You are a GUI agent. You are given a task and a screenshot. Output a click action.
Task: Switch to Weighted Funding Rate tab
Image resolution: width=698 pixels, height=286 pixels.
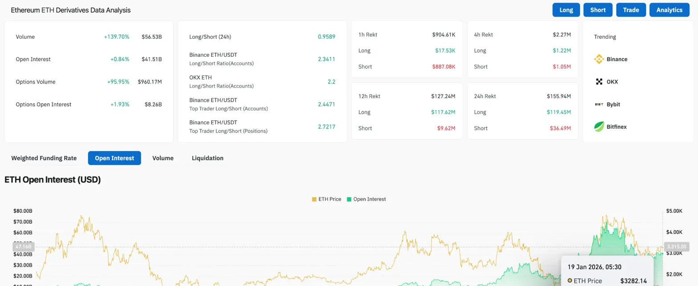pyautogui.click(x=44, y=158)
